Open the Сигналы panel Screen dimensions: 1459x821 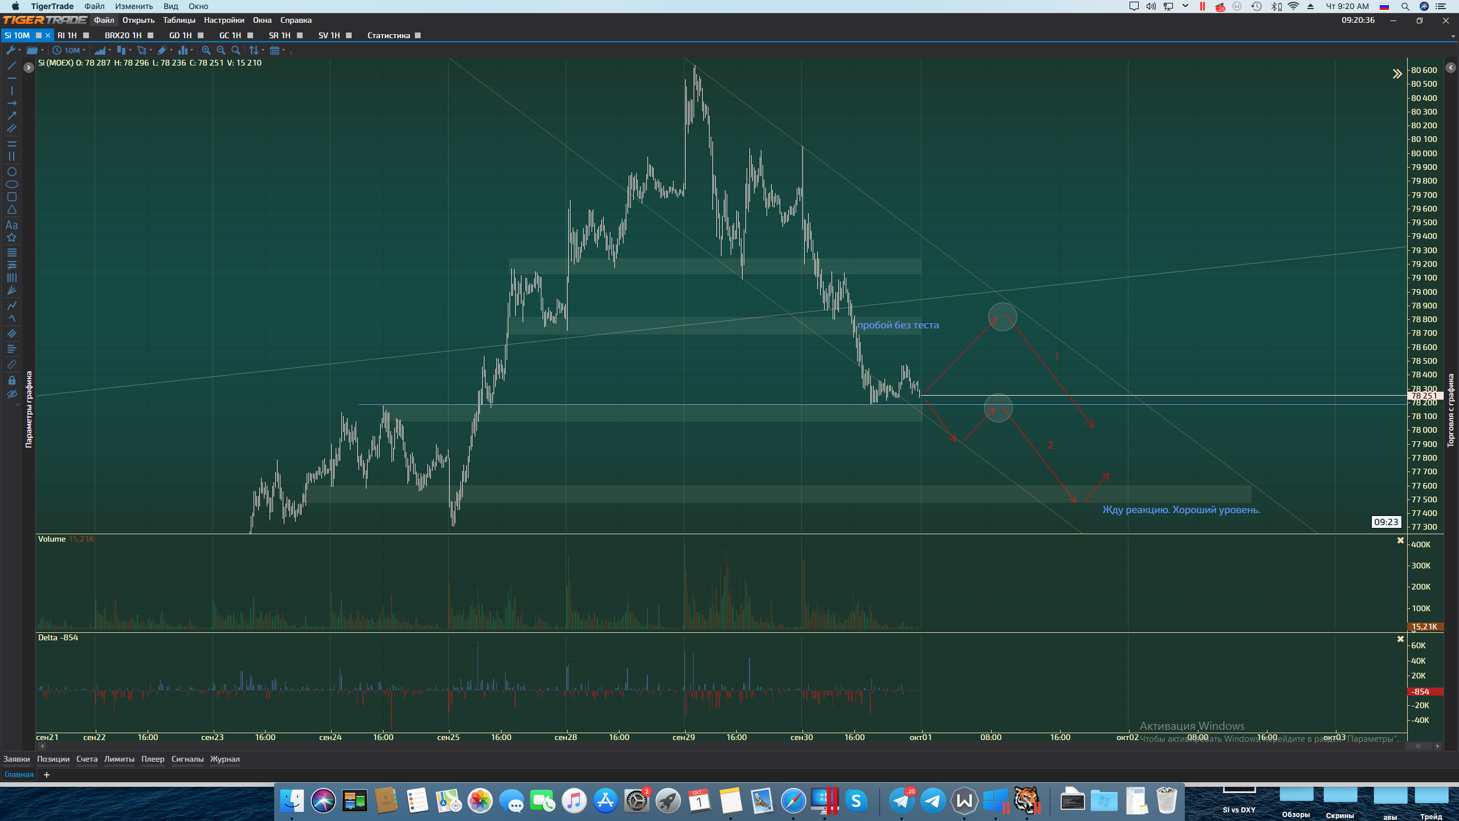pos(188,759)
